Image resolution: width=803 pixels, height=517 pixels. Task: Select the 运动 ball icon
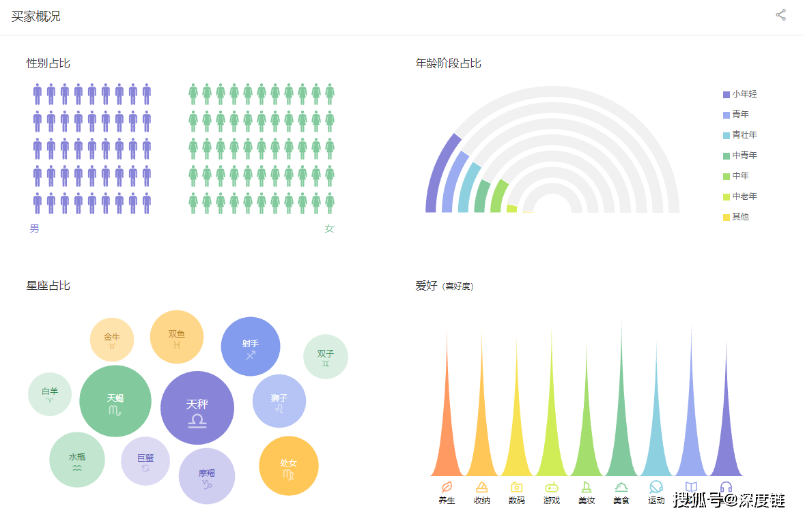(x=656, y=487)
